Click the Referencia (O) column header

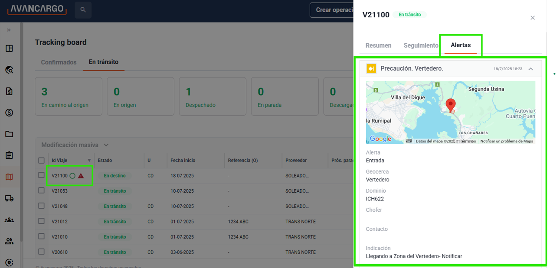tap(243, 161)
